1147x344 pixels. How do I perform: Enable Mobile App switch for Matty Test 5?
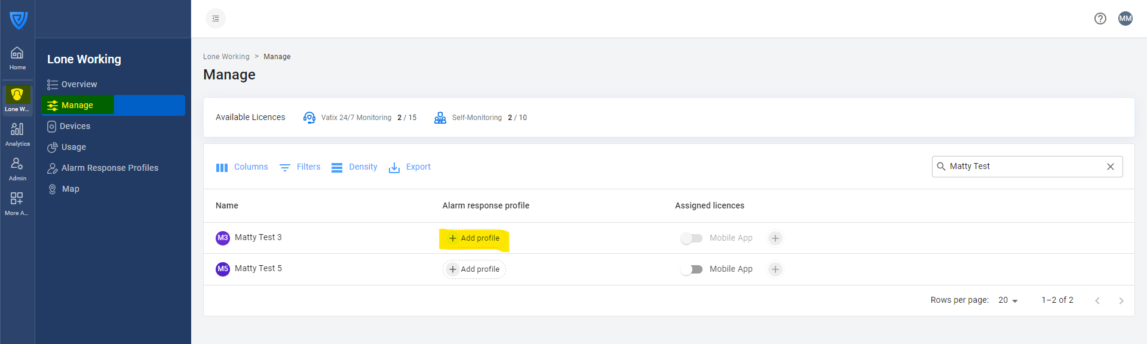(692, 269)
